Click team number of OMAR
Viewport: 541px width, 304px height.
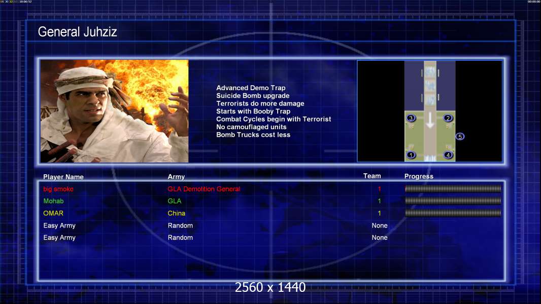(x=379, y=213)
